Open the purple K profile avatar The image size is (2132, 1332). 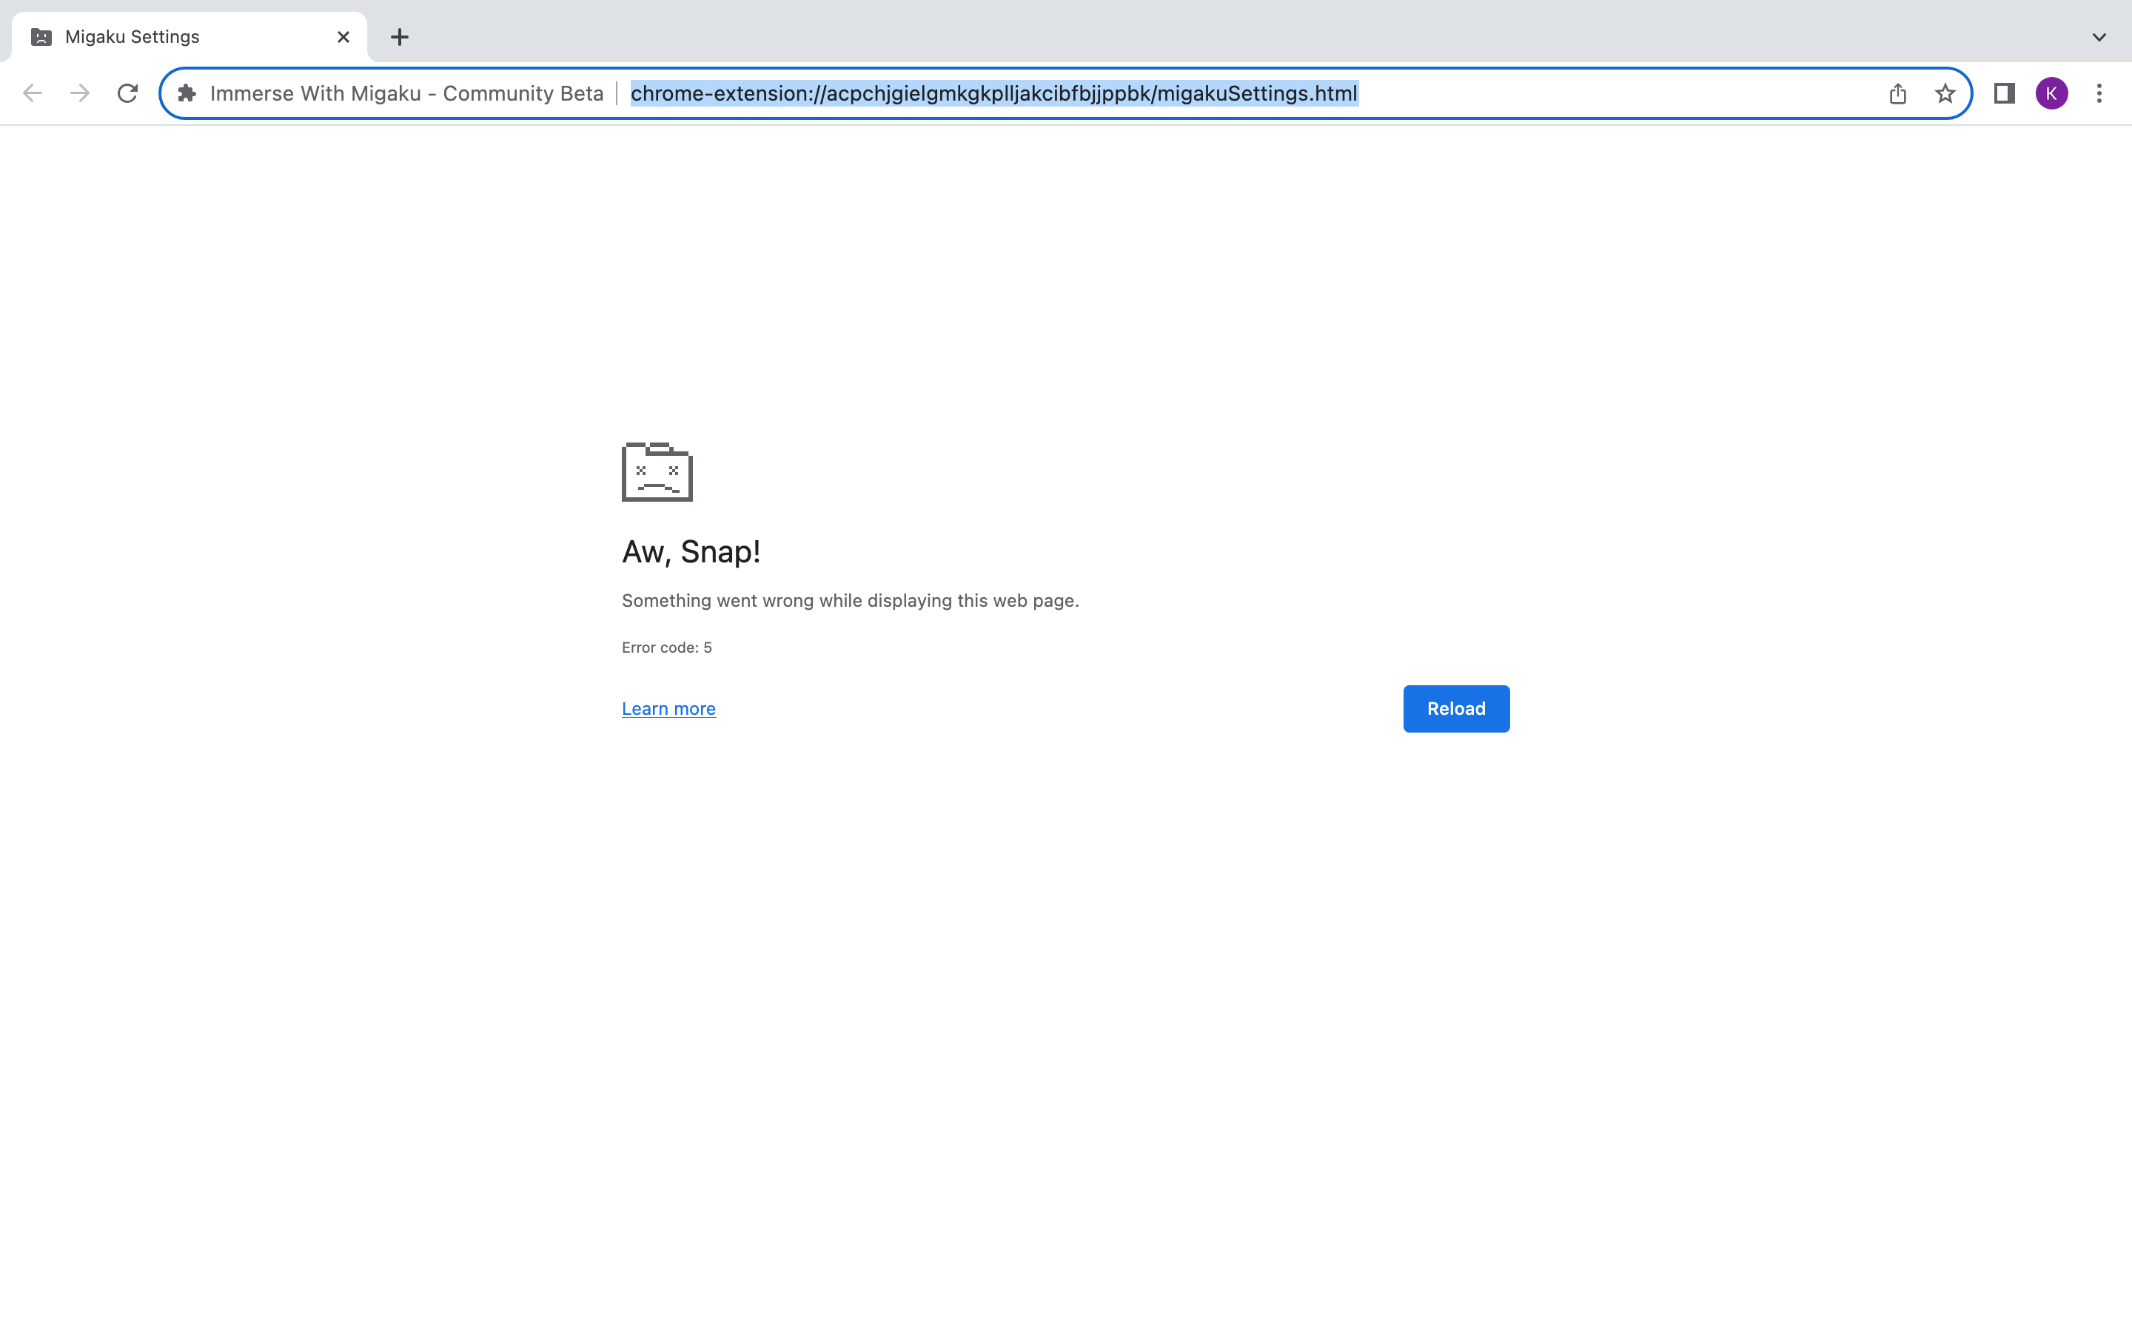(x=2052, y=93)
